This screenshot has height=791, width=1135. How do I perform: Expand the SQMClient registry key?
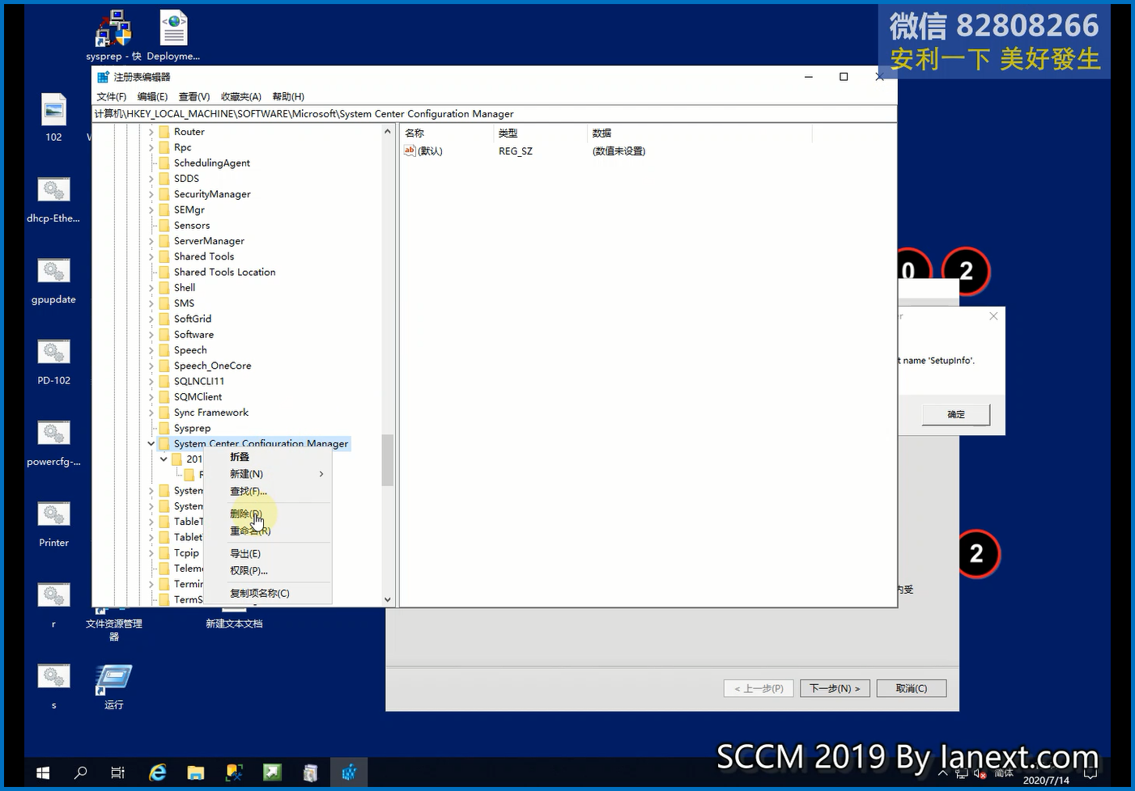click(x=151, y=397)
